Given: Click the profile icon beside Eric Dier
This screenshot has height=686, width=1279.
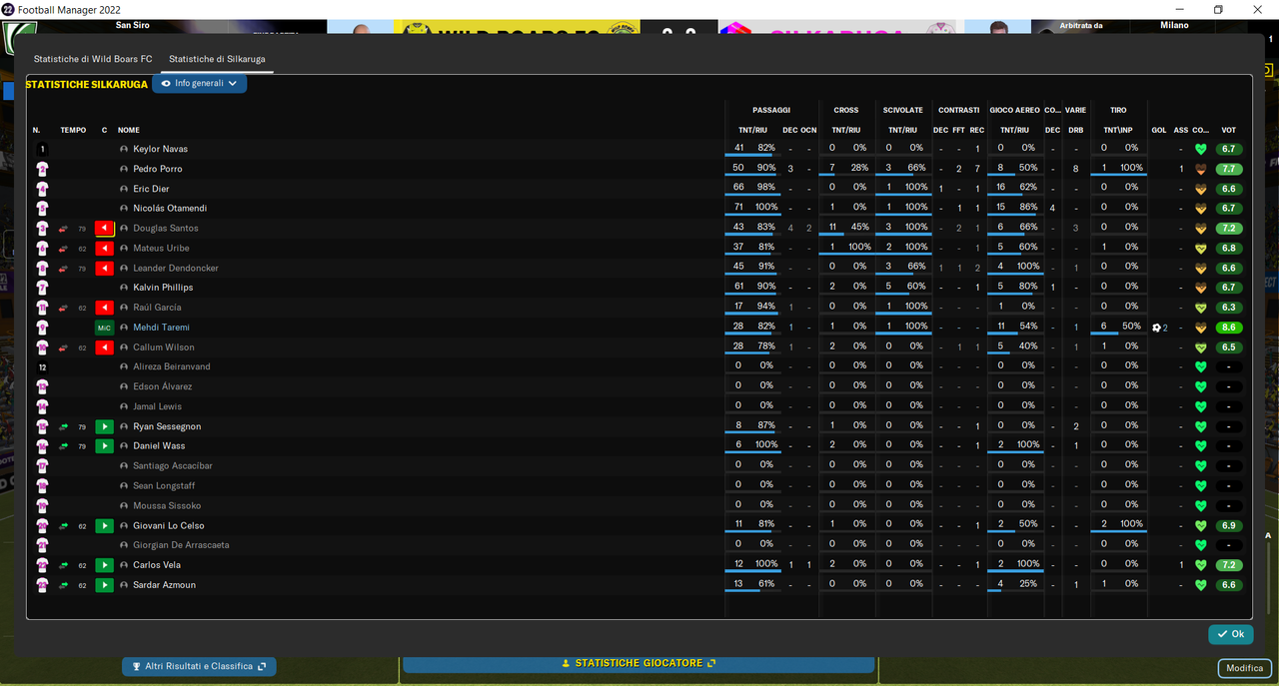Looking at the screenshot, I should pos(124,189).
